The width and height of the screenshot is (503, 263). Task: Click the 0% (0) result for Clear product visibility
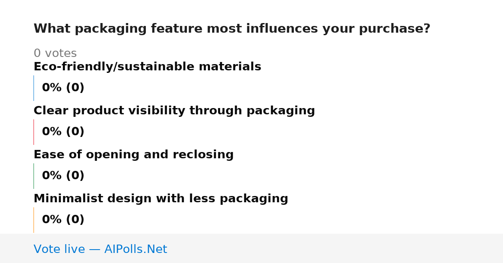click(x=63, y=132)
